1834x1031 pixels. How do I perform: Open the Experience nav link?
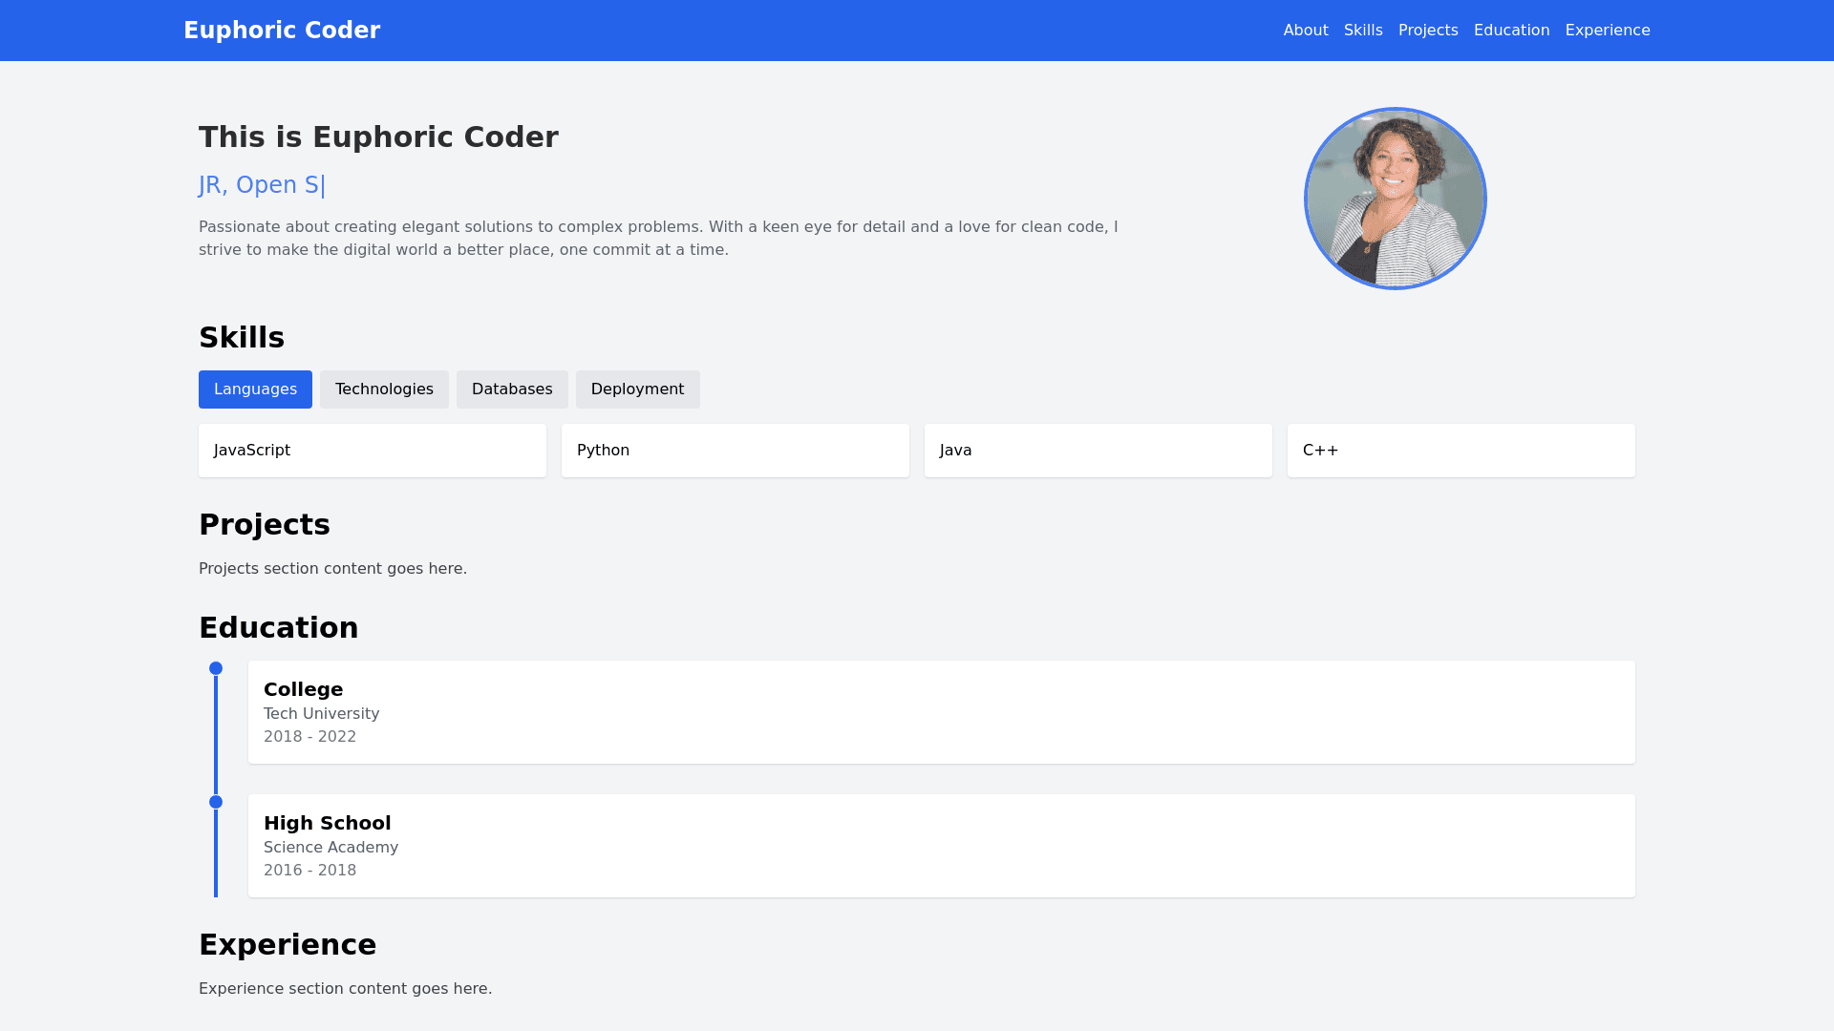1607,31
